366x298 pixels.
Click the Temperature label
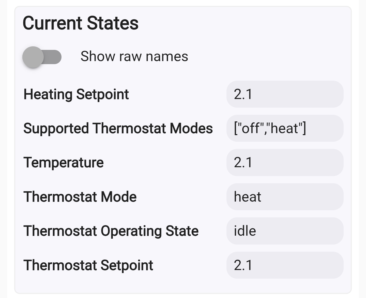[64, 162]
